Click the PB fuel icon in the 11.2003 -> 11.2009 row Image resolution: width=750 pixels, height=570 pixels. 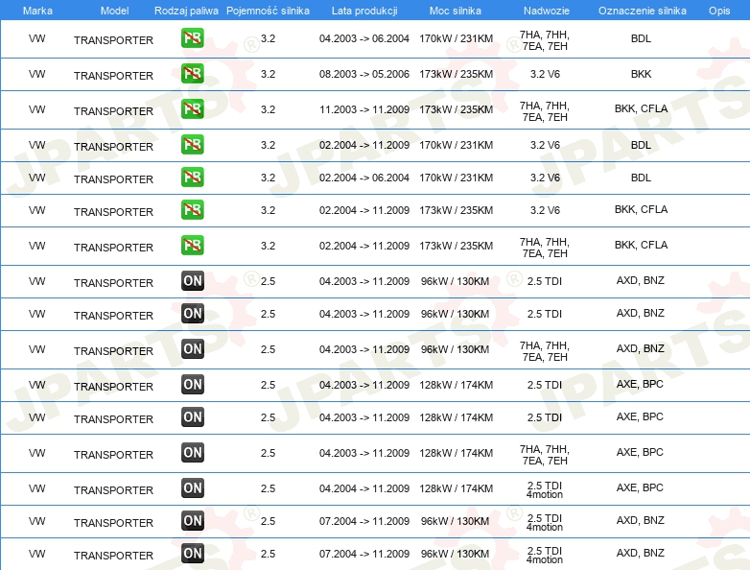tap(192, 108)
